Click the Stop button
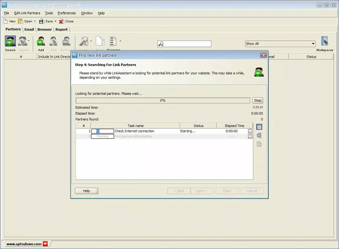 point(257,100)
